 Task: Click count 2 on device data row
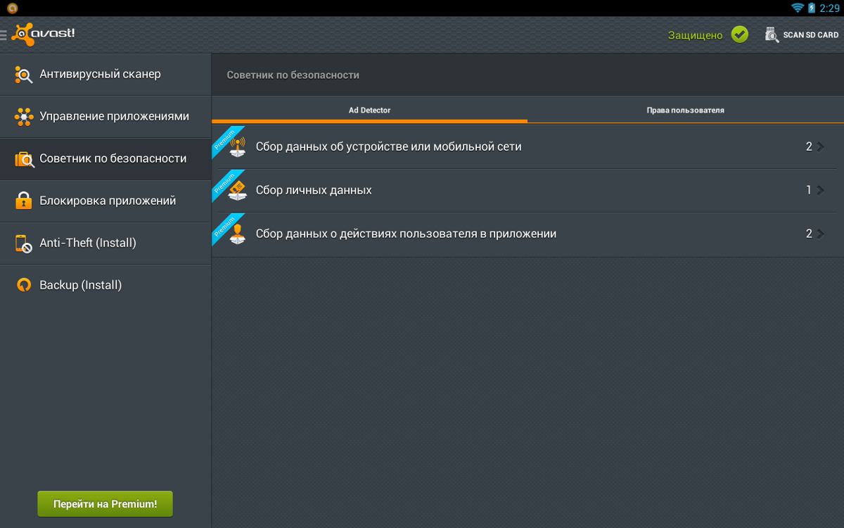coord(809,146)
